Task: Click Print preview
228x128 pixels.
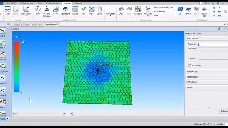Action: (160, 11)
